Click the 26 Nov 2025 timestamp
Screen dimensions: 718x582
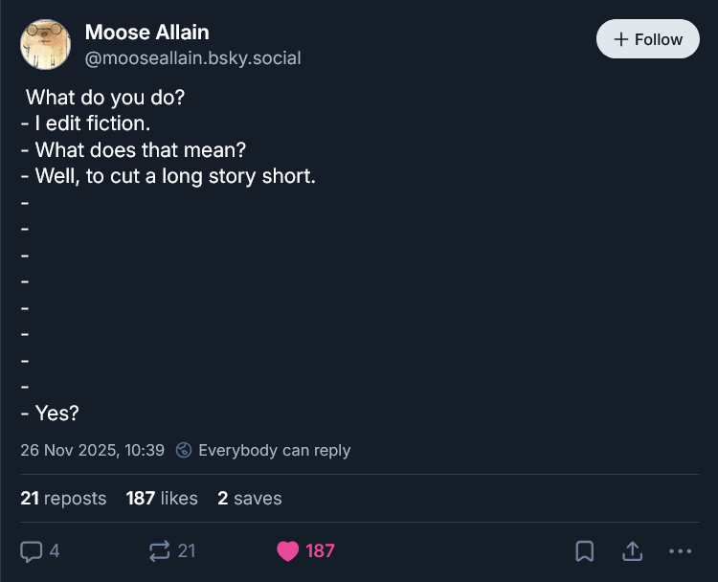92,450
